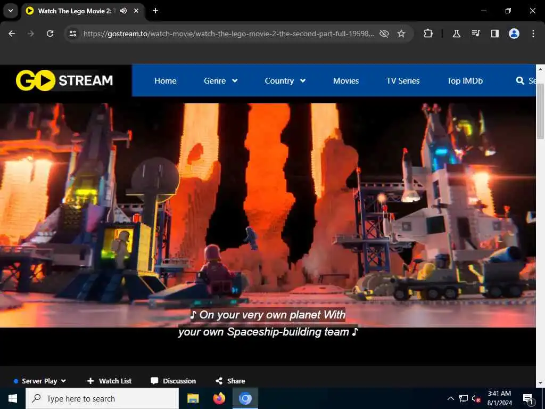Open the tab search dropdown arrow
Screen dimensions: 545x409
11,11
